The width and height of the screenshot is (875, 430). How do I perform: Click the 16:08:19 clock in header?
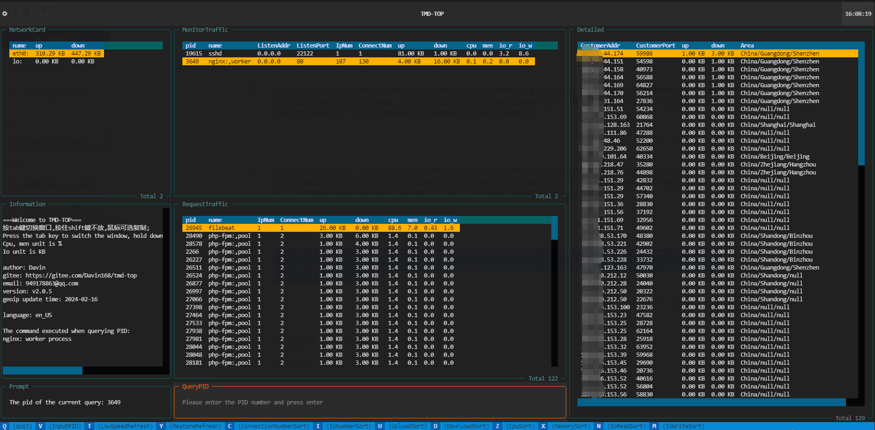[858, 14]
